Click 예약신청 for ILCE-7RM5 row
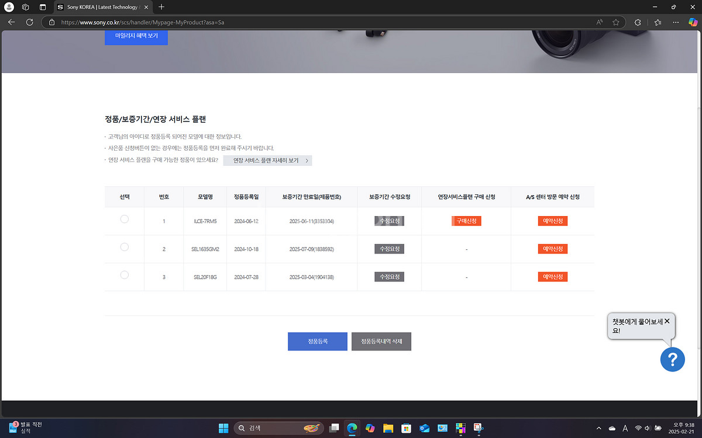The image size is (702, 438). [553, 221]
